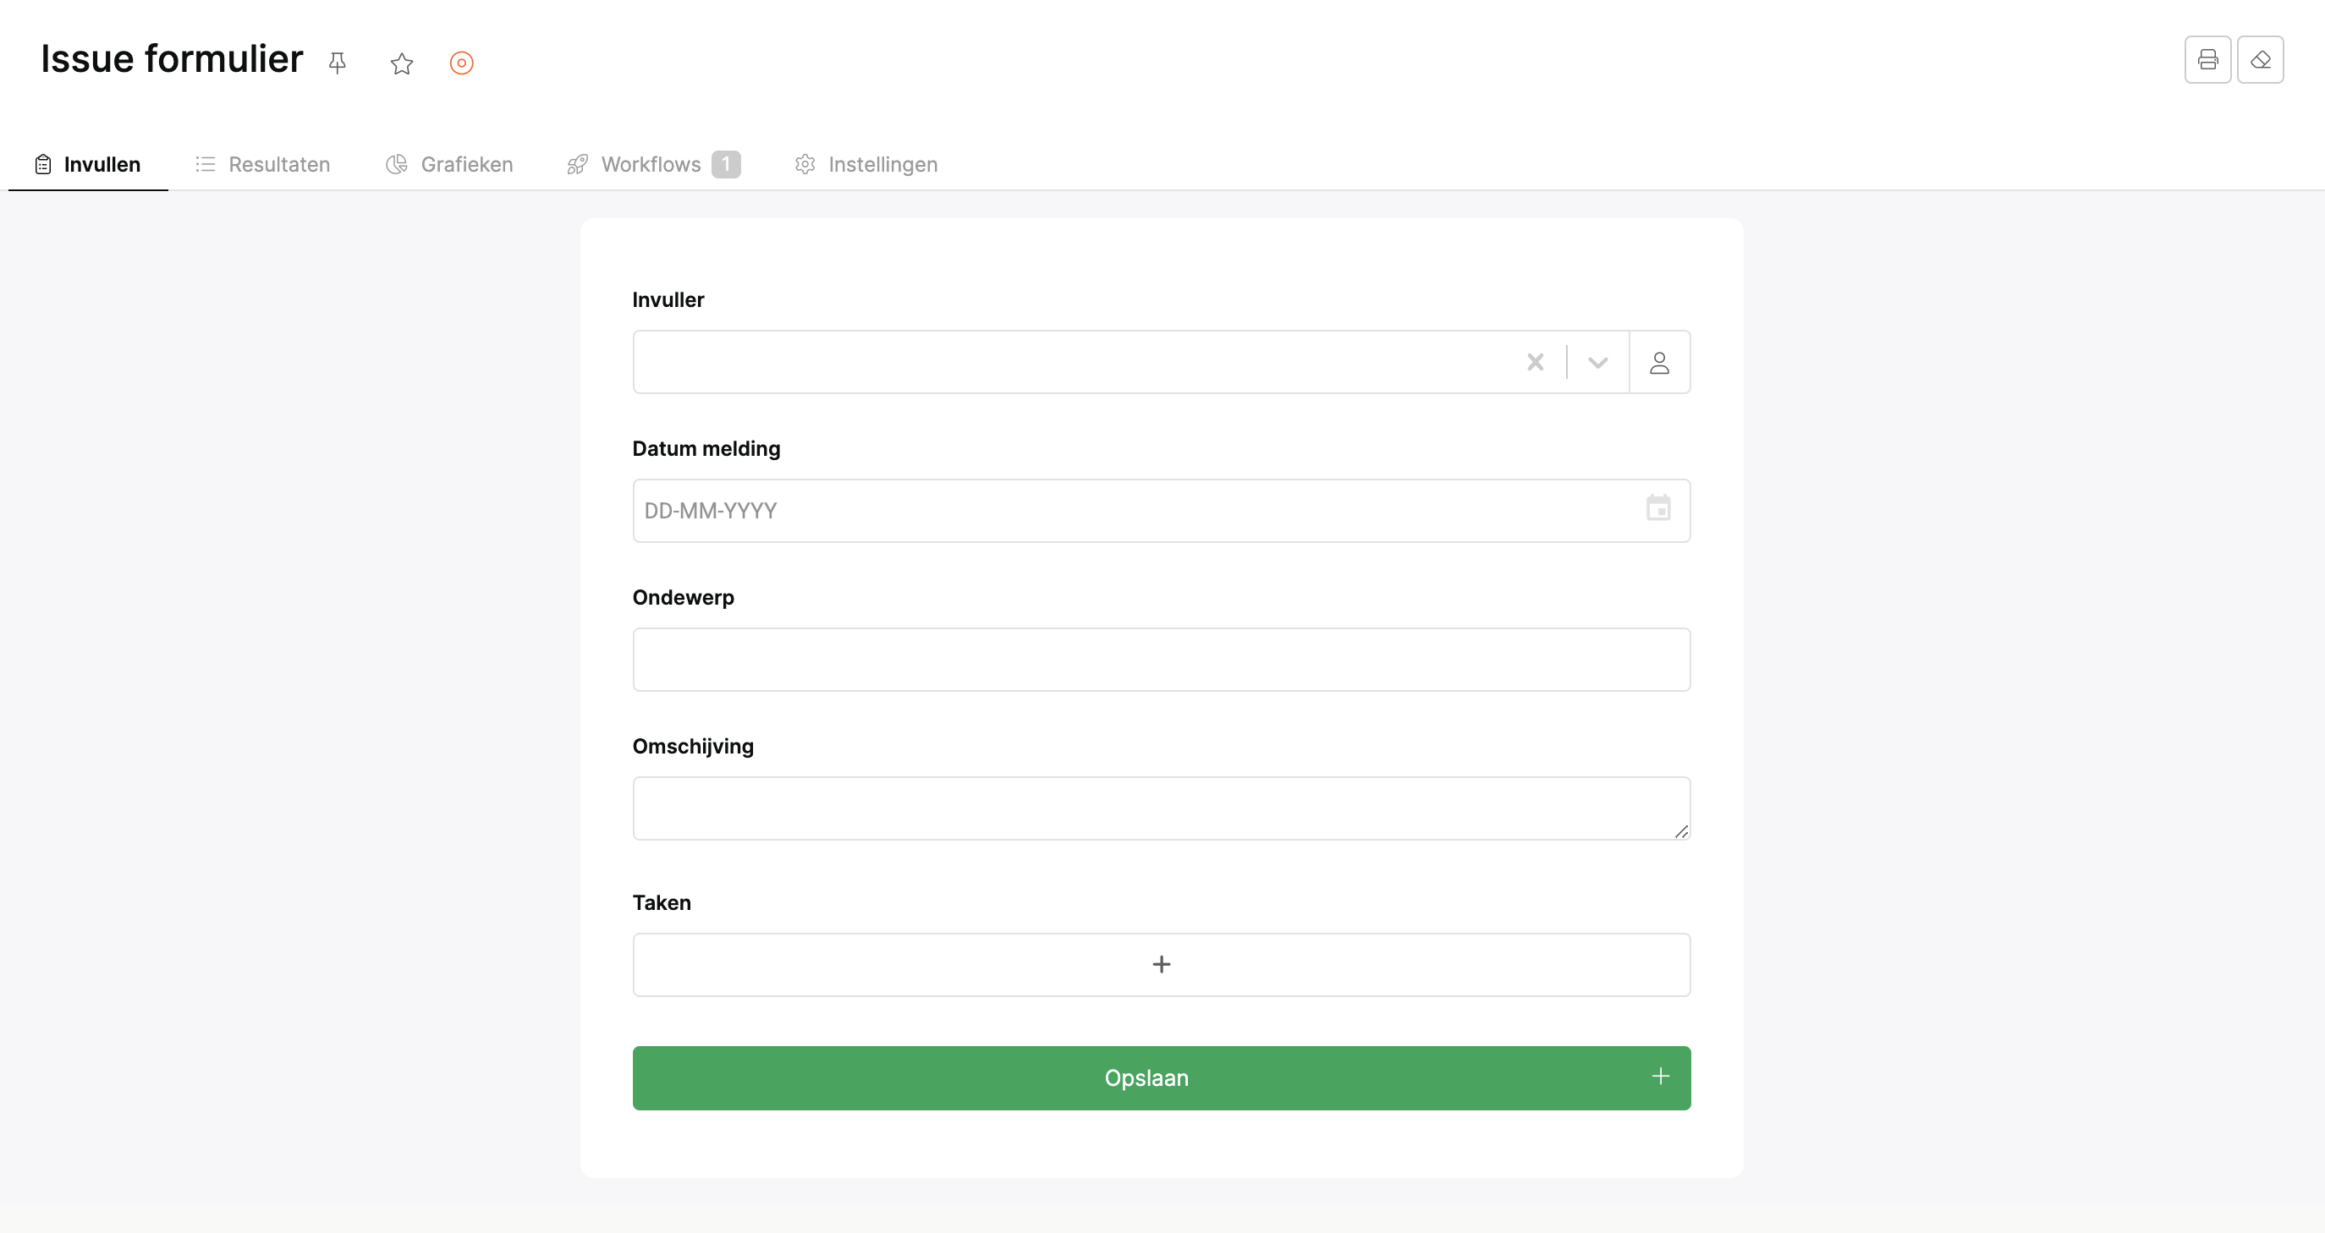Click into the Omschijving text area

1161,808
